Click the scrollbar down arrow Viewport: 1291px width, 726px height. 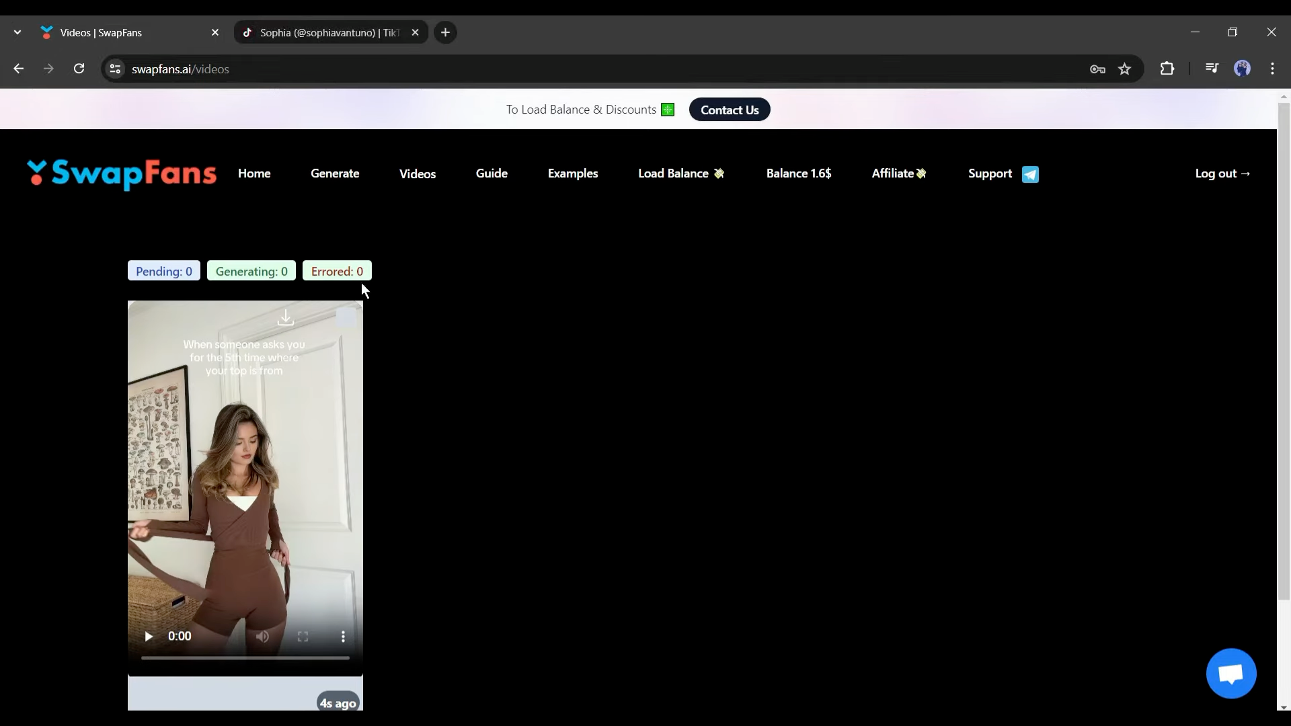point(1284,707)
